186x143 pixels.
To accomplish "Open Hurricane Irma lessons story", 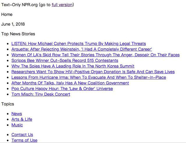I will [89, 77].
